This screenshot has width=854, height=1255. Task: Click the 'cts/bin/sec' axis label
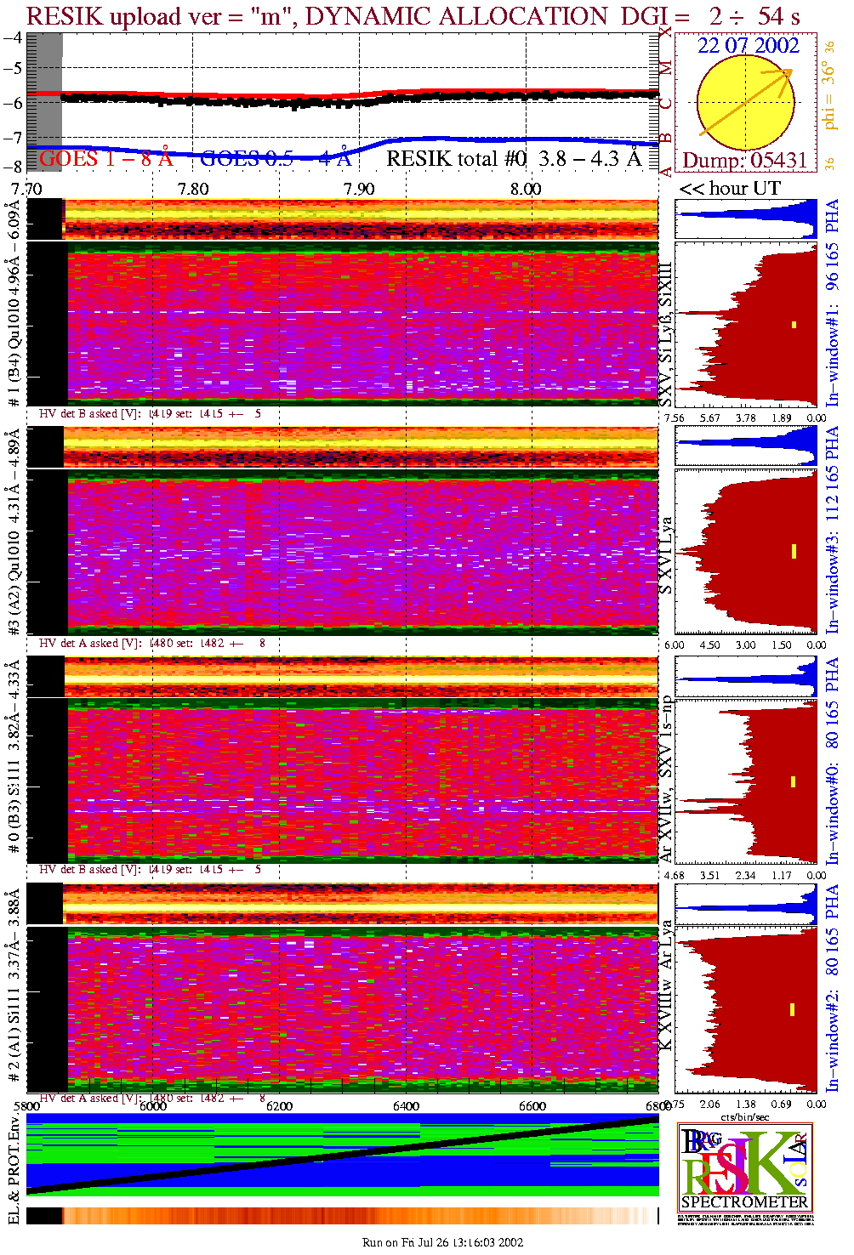tap(745, 1116)
